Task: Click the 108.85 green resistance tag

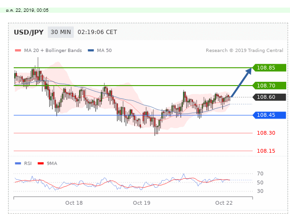Action: (269, 68)
